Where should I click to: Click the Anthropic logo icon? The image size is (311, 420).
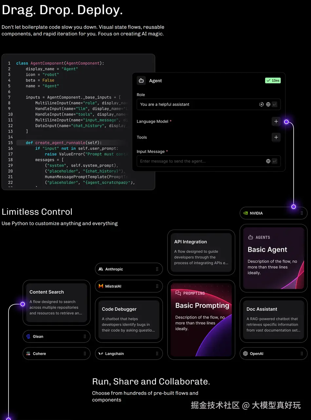101,269
